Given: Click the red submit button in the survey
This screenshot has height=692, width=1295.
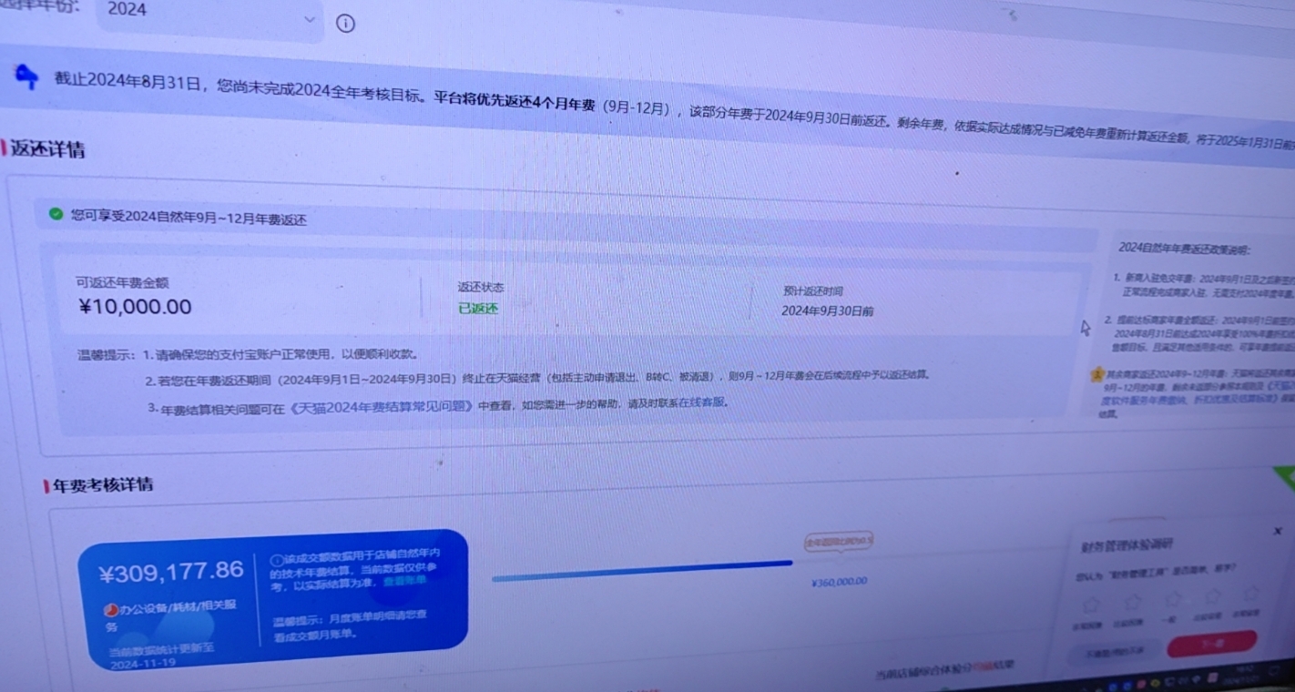Looking at the screenshot, I should tap(1212, 644).
